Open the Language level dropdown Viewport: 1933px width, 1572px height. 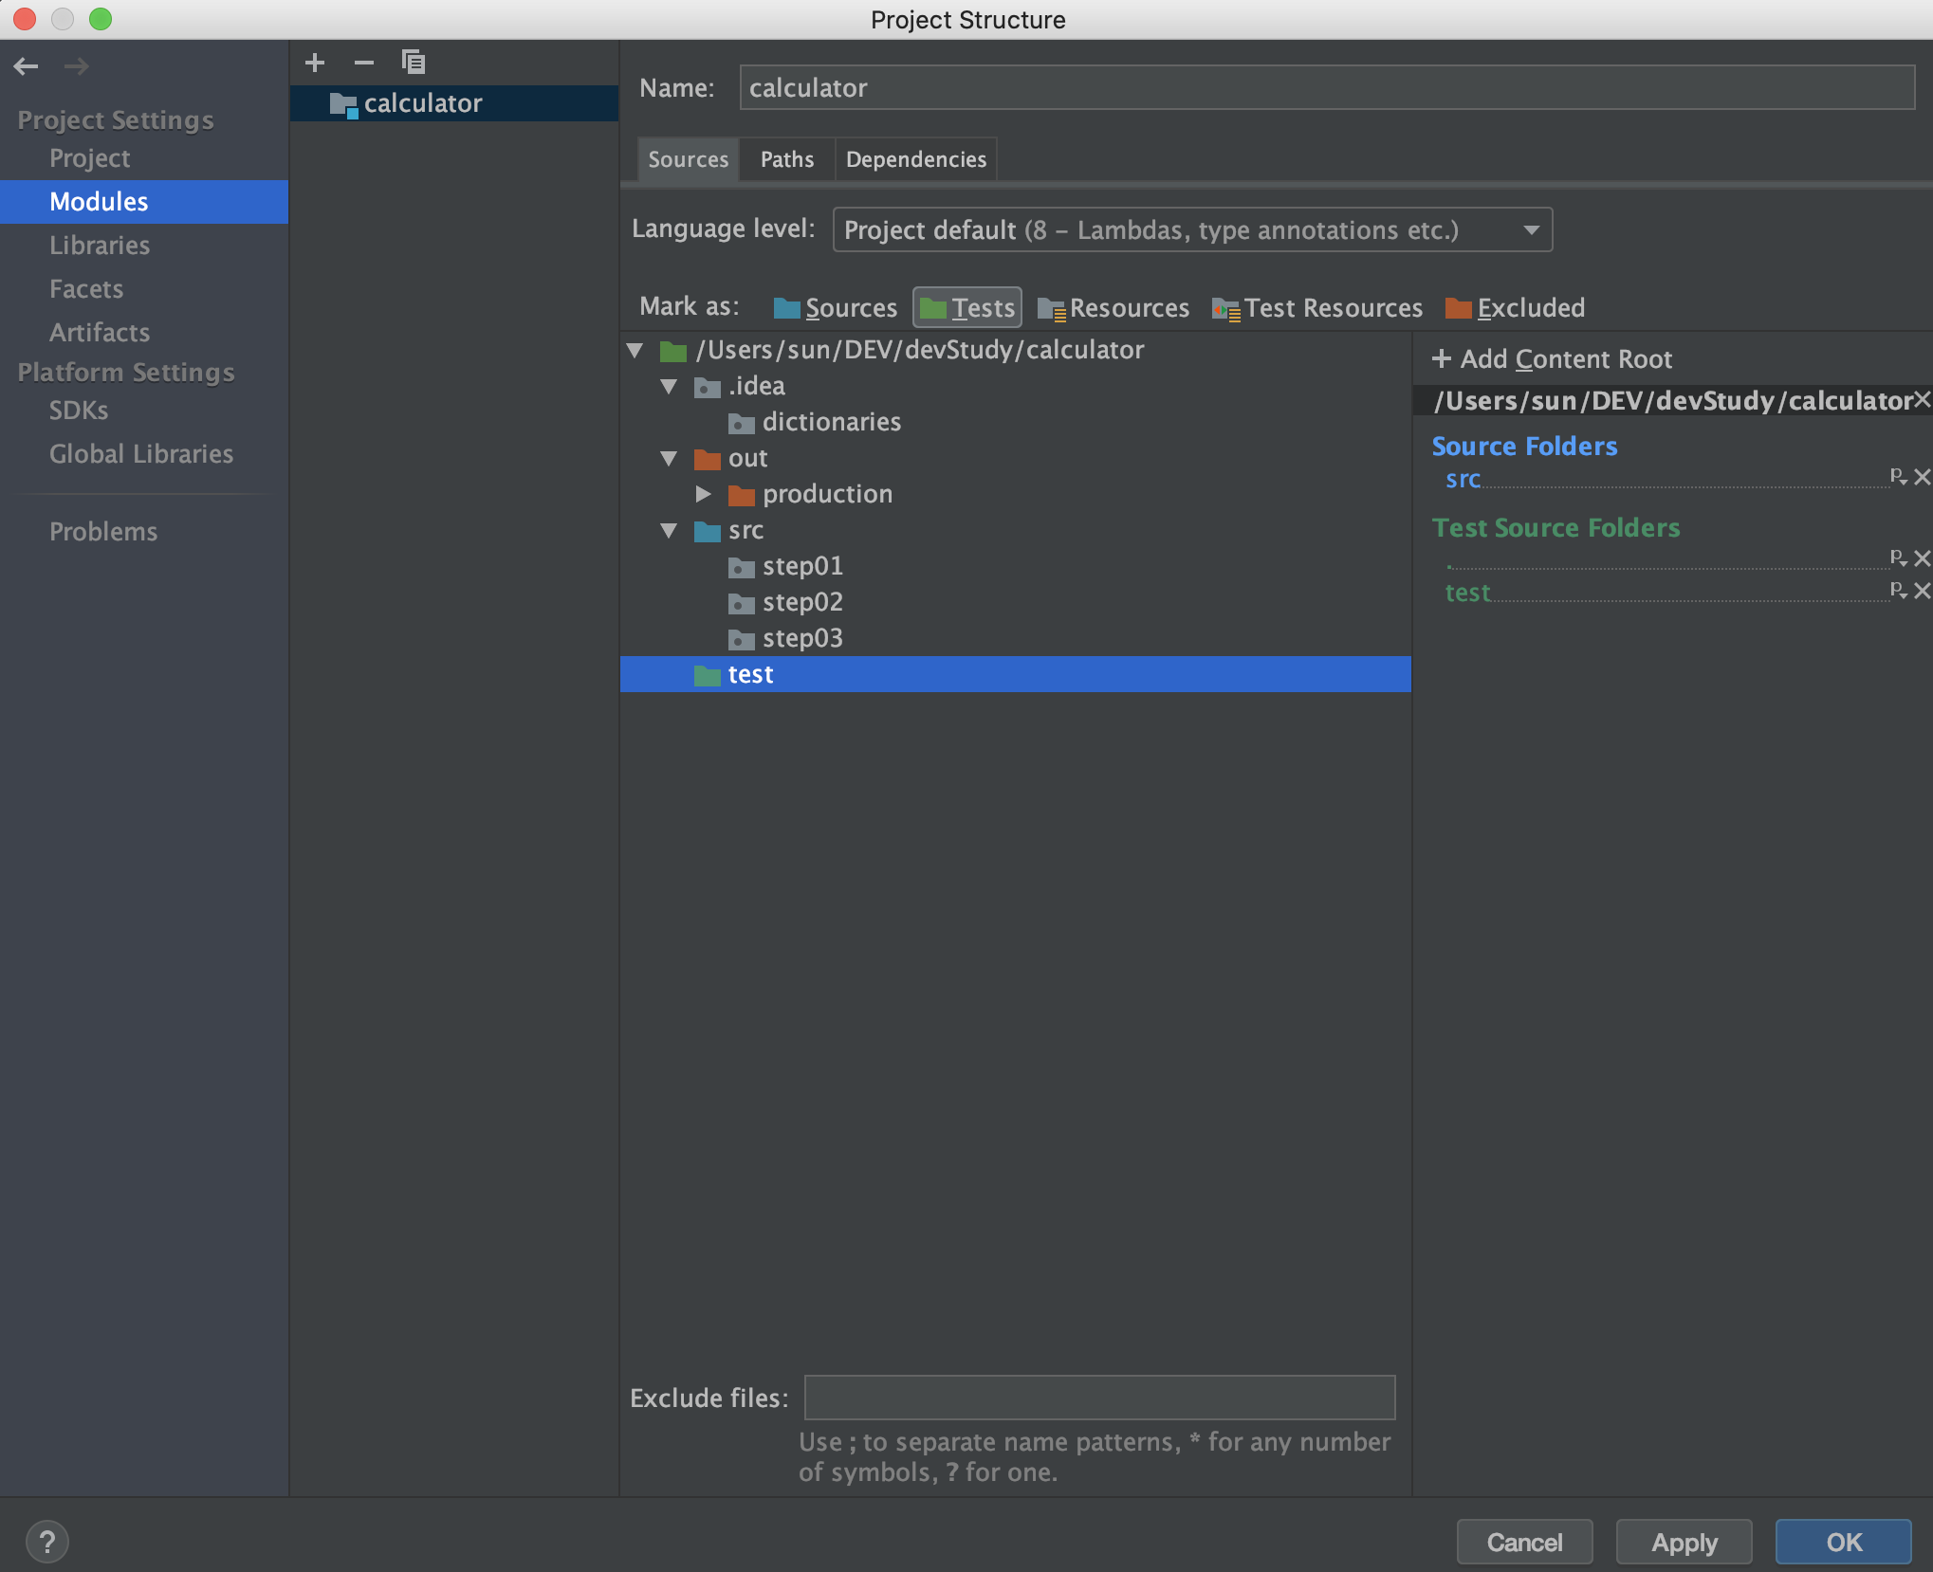click(x=1192, y=229)
